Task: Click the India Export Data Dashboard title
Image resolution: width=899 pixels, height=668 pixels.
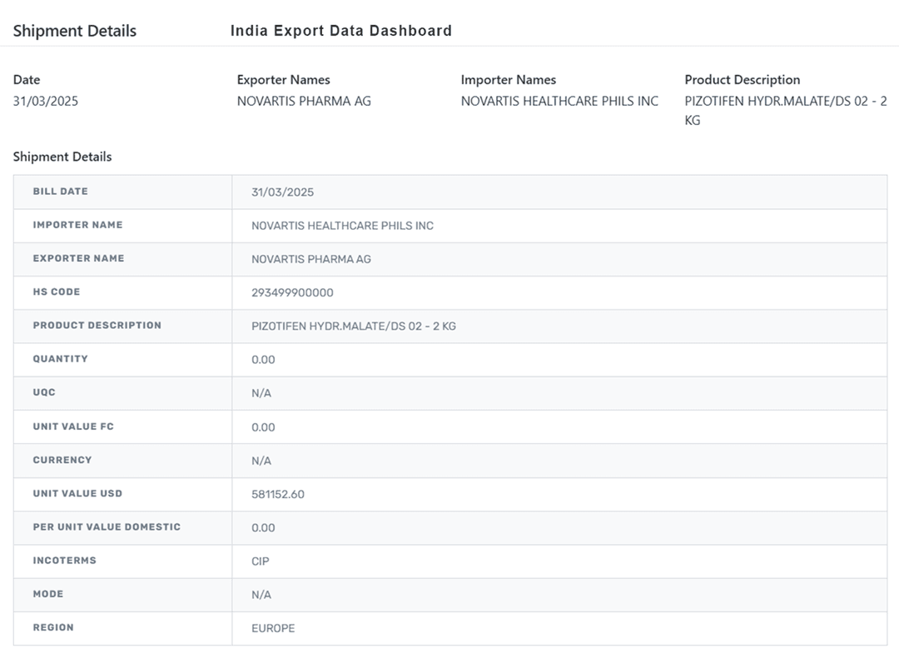Action: [340, 31]
